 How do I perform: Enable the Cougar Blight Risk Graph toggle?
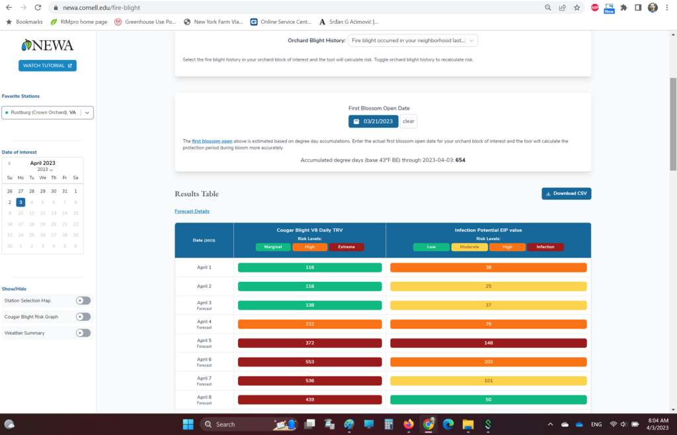click(83, 317)
